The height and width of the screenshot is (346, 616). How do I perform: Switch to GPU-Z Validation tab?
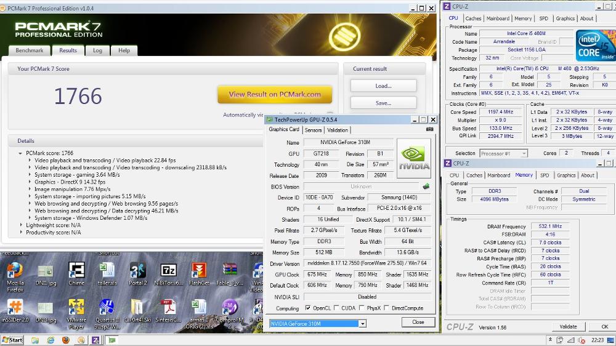338,130
